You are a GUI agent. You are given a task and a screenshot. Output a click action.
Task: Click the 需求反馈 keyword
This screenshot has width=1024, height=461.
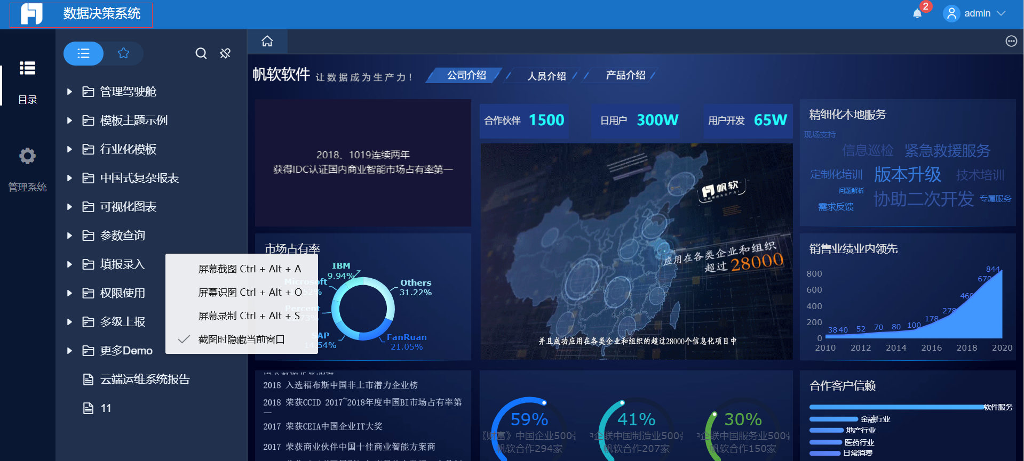(836, 207)
